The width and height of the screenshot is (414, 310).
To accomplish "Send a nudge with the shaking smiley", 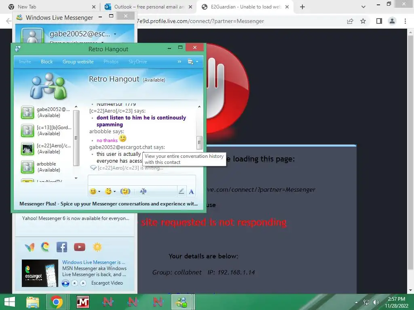I will click(125, 191).
